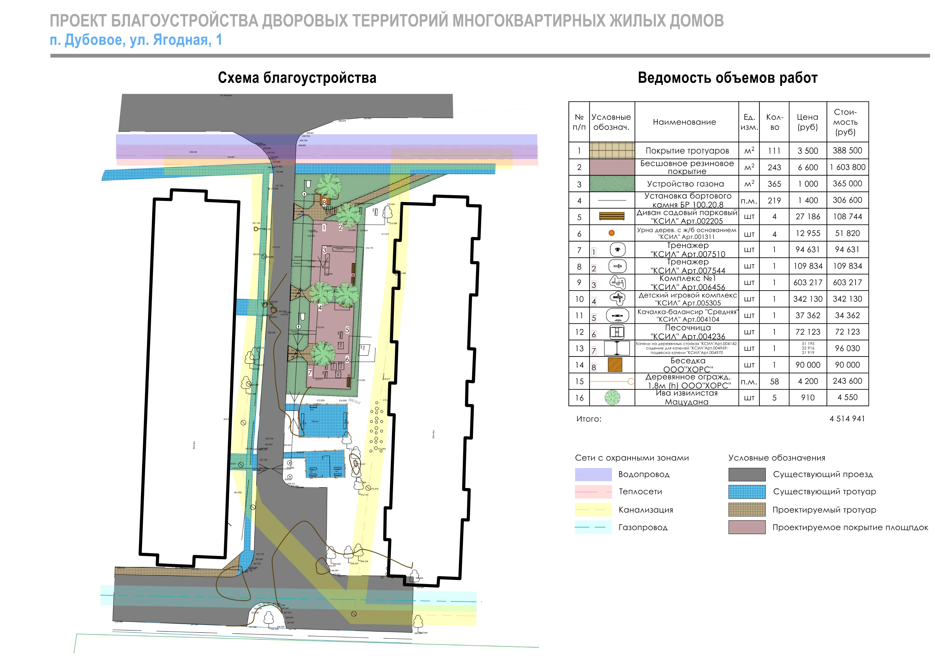Select the Проектируемое покрытие площадок swatch
This screenshot has height=661, width=935.
tap(747, 527)
